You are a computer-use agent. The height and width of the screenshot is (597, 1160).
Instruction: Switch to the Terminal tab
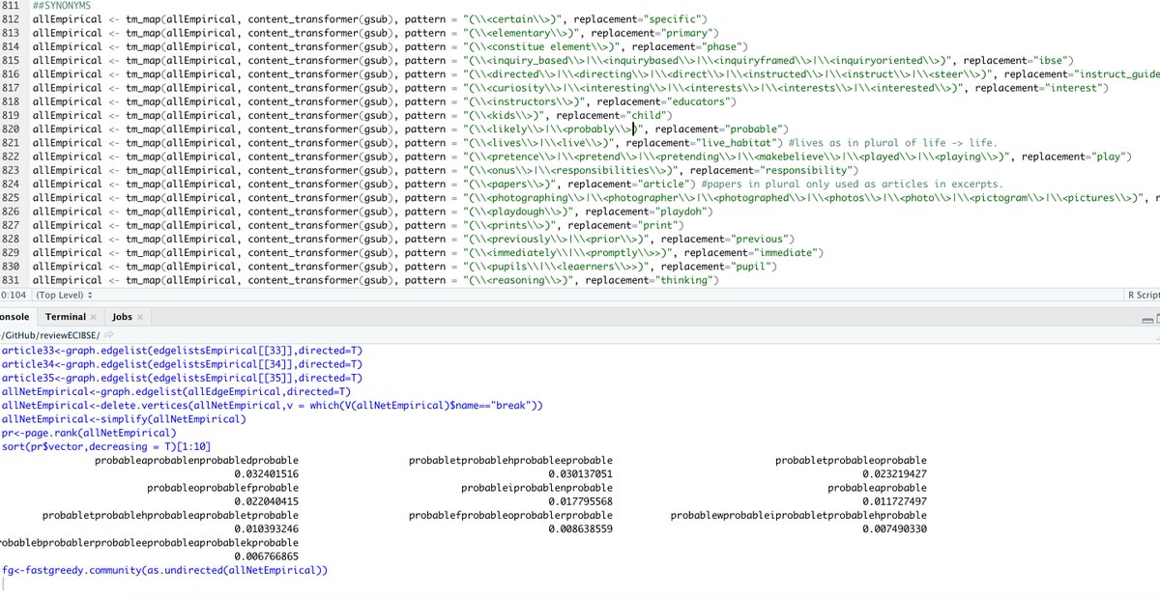tap(66, 317)
